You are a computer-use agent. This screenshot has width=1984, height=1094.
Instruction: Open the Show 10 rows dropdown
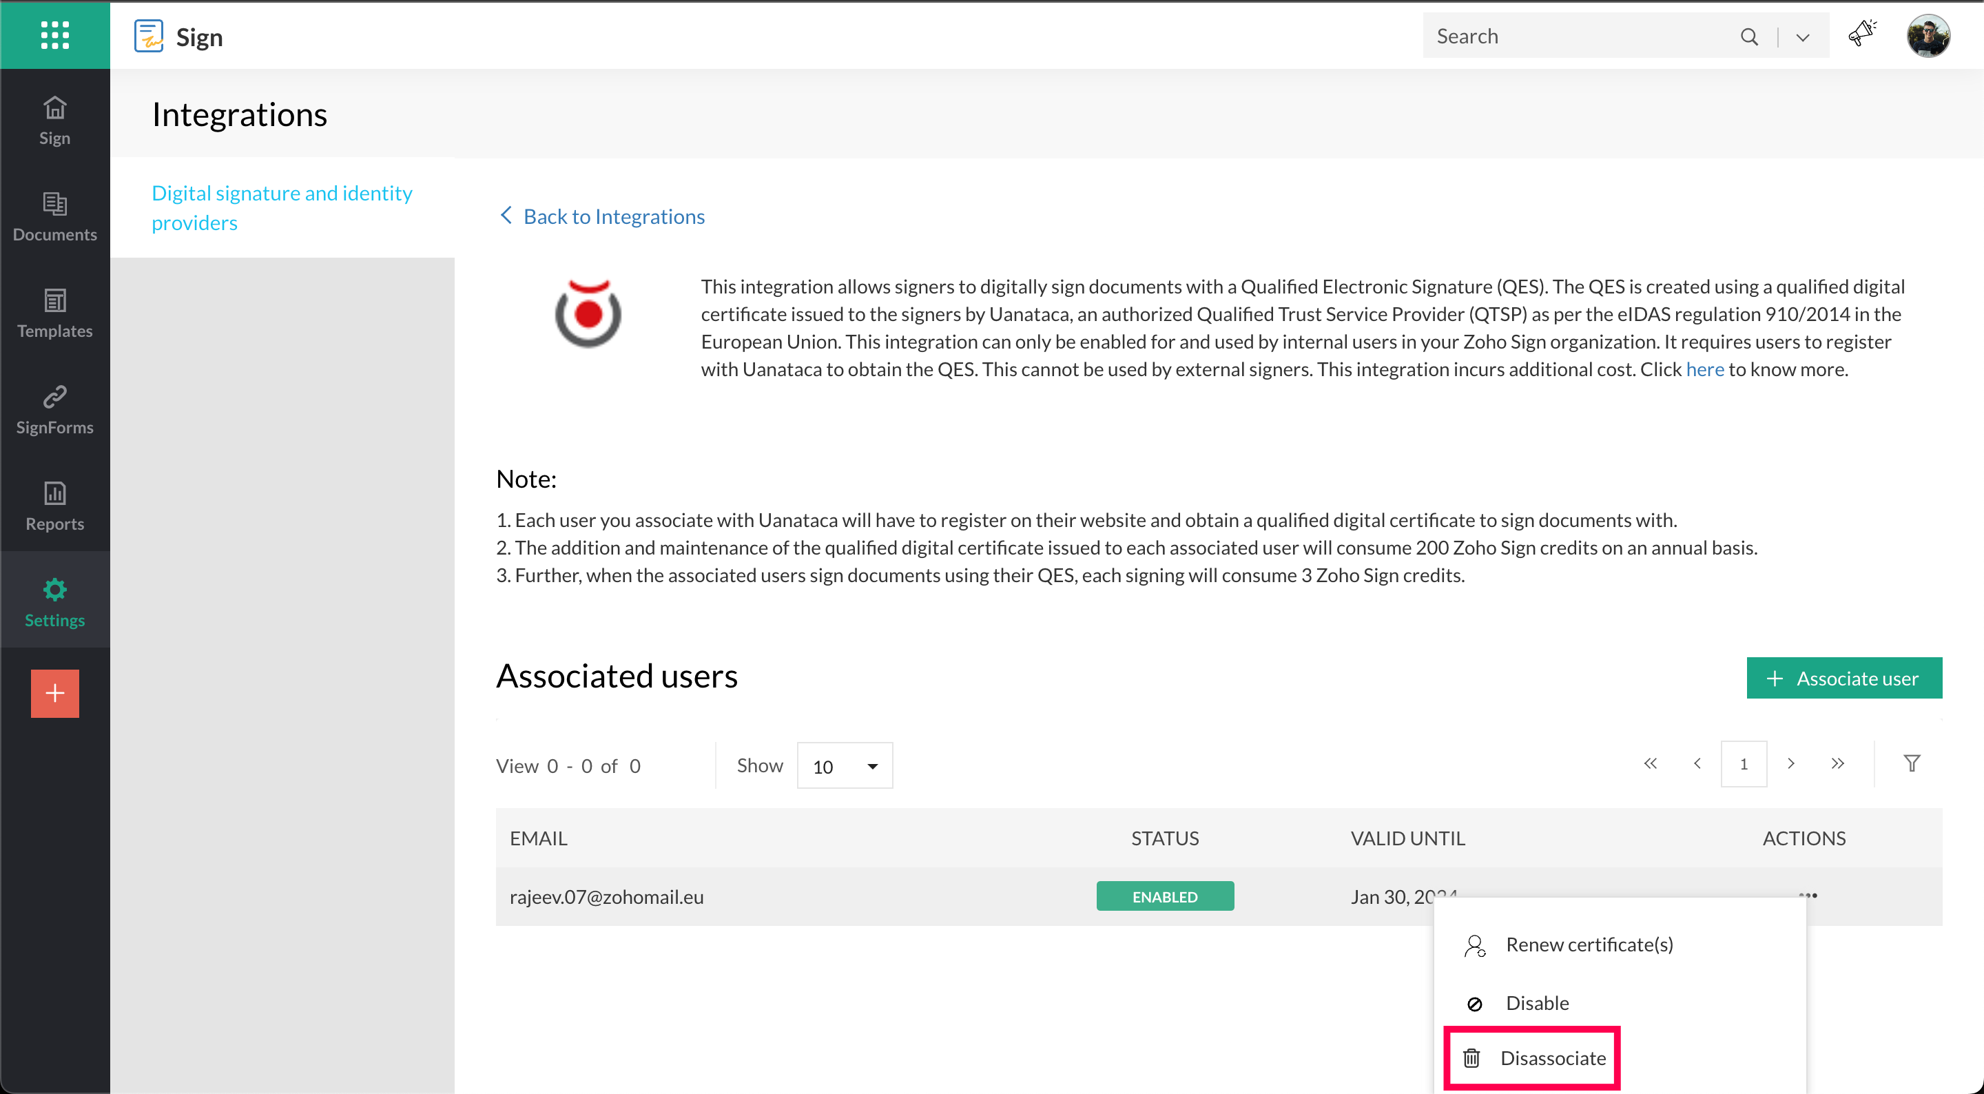(844, 766)
